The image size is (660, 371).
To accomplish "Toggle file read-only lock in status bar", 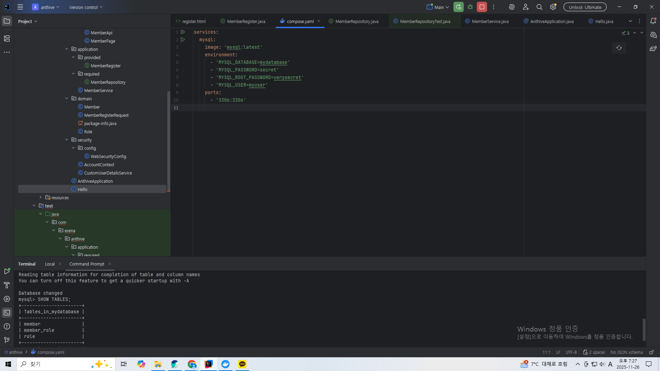I will [651, 352].
